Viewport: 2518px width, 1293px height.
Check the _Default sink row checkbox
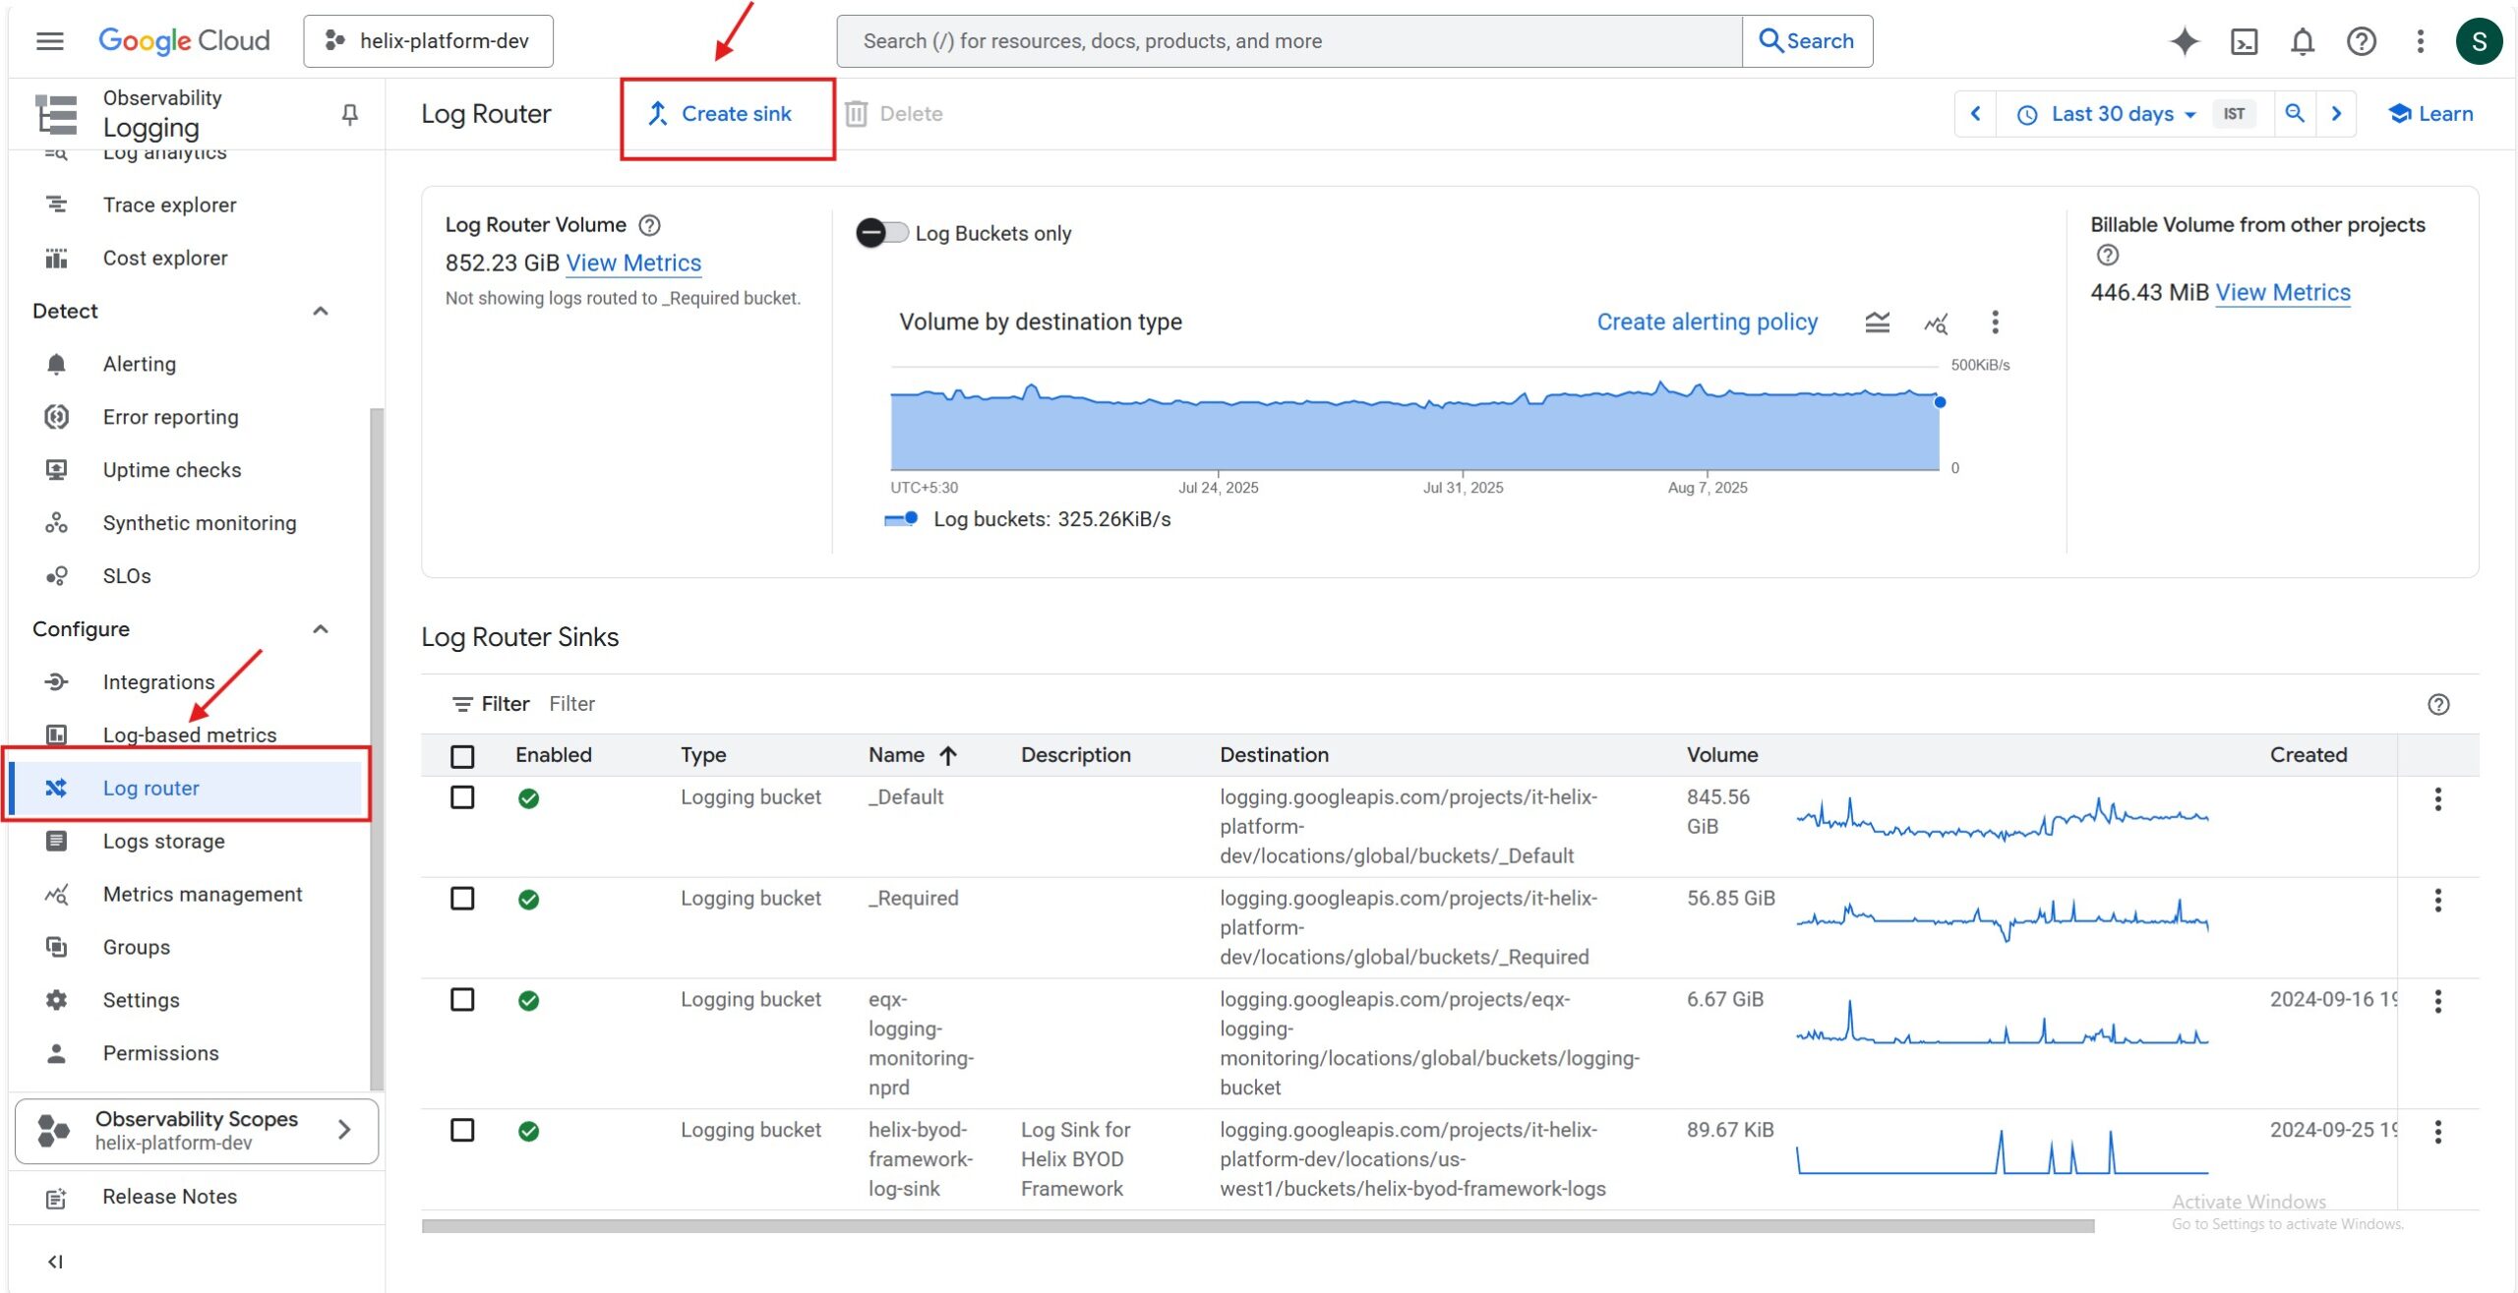pyautogui.click(x=462, y=797)
